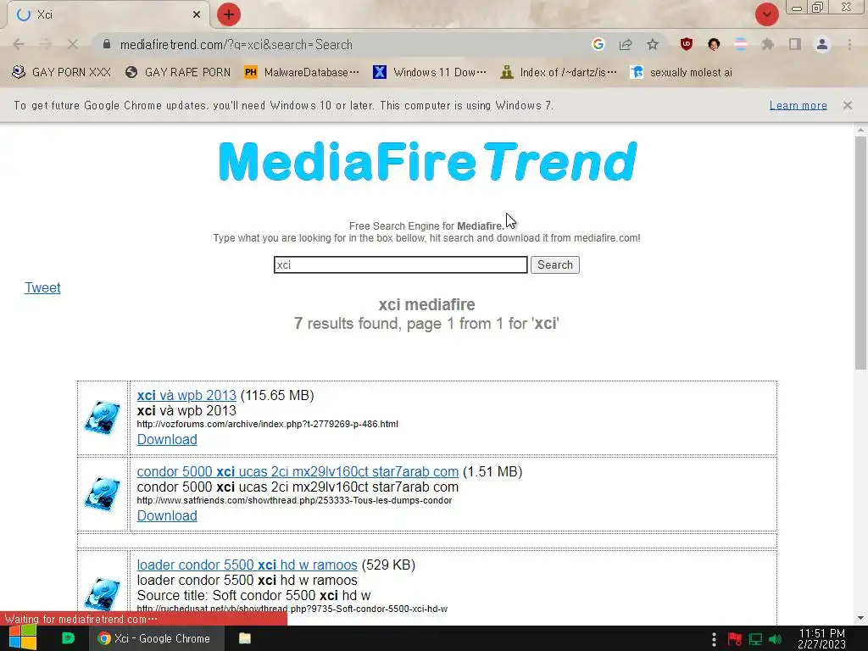Image resolution: width=868 pixels, height=651 pixels.
Task: Stop loading the page
Action: coord(73,44)
